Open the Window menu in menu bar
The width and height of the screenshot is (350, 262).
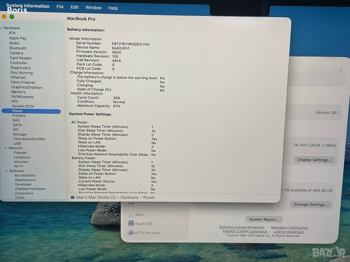(x=93, y=8)
